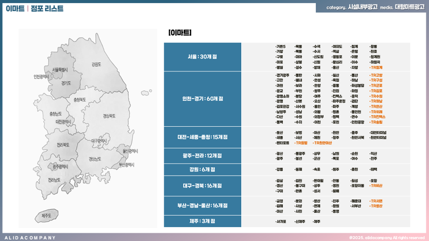Click the 대전-세종-충청 : 15개 점 header cell

pos(202,137)
